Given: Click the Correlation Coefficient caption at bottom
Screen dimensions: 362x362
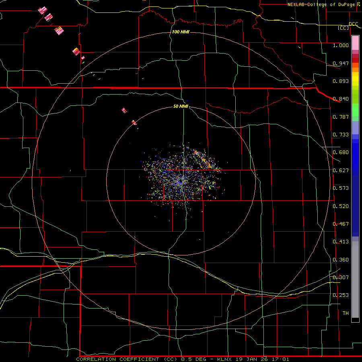Looking at the screenshot, I should (x=182, y=359).
